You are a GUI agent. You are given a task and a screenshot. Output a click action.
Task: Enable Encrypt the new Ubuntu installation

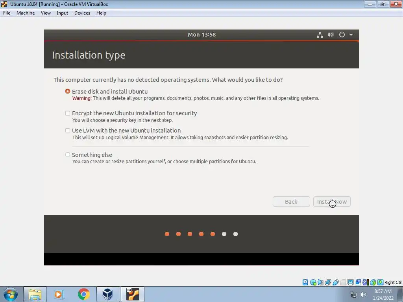(68, 113)
